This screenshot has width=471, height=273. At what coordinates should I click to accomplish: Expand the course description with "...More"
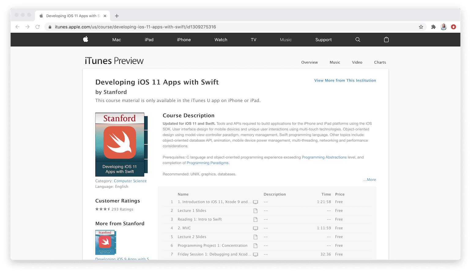pyautogui.click(x=369, y=180)
